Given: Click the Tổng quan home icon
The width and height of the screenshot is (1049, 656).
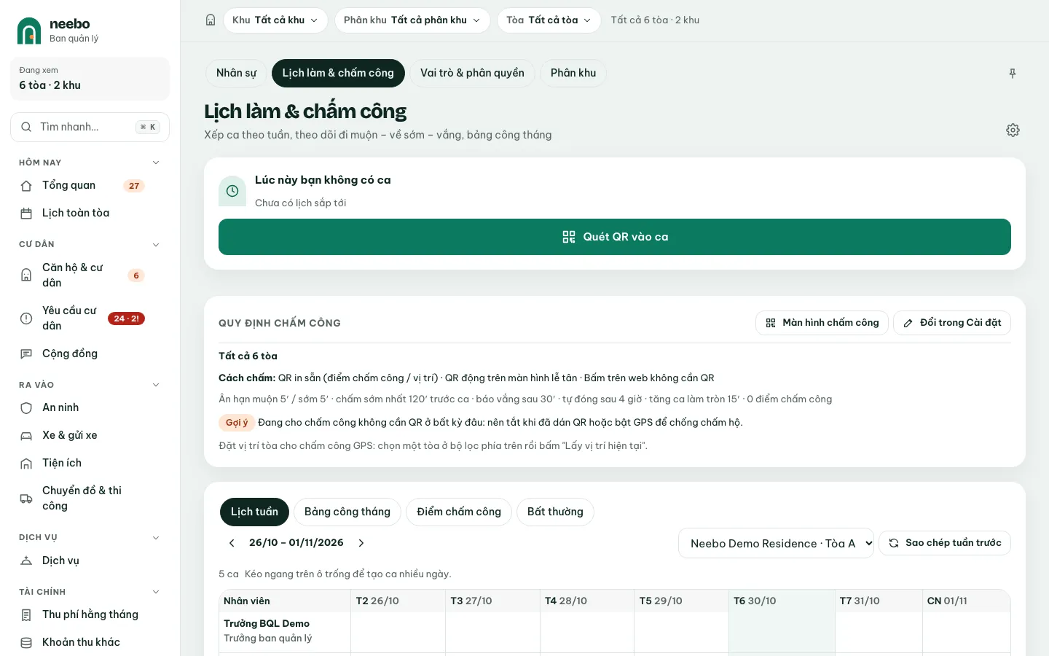Looking at the screenshot, I should click(26, 186).
